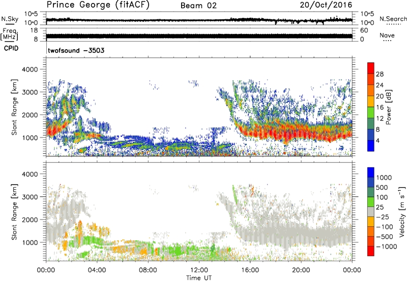Screen dimensions: 407x281
Task: Click the 'Prince George (fitACF)' title text
Action: click(x=98, y=5)
